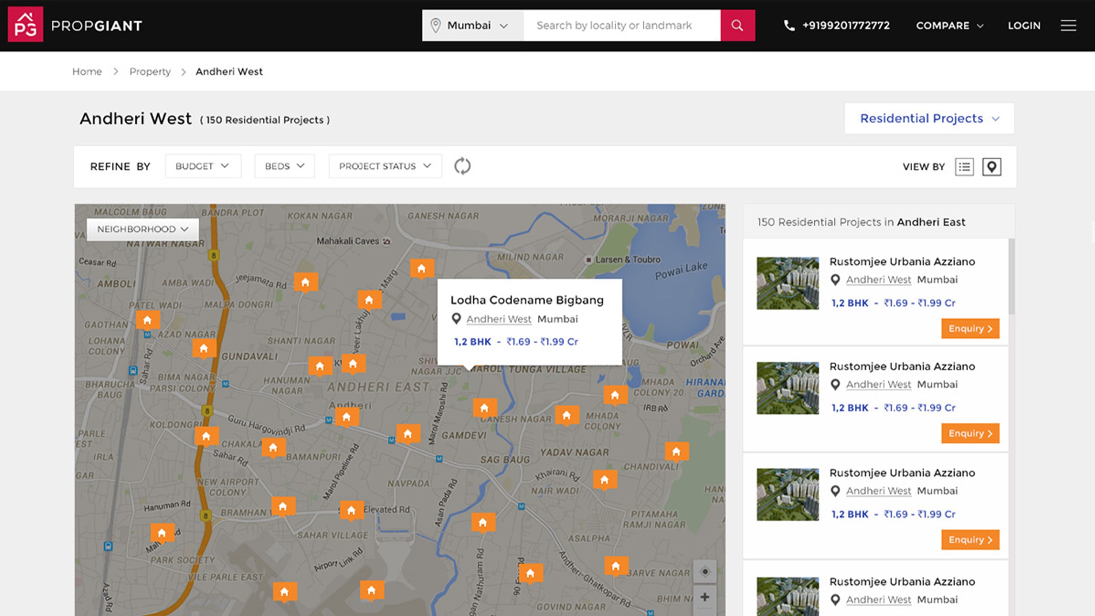Select the map marker near Sarve Nagar
Screen dimensions: 1095x616
[x=616, y=566]
